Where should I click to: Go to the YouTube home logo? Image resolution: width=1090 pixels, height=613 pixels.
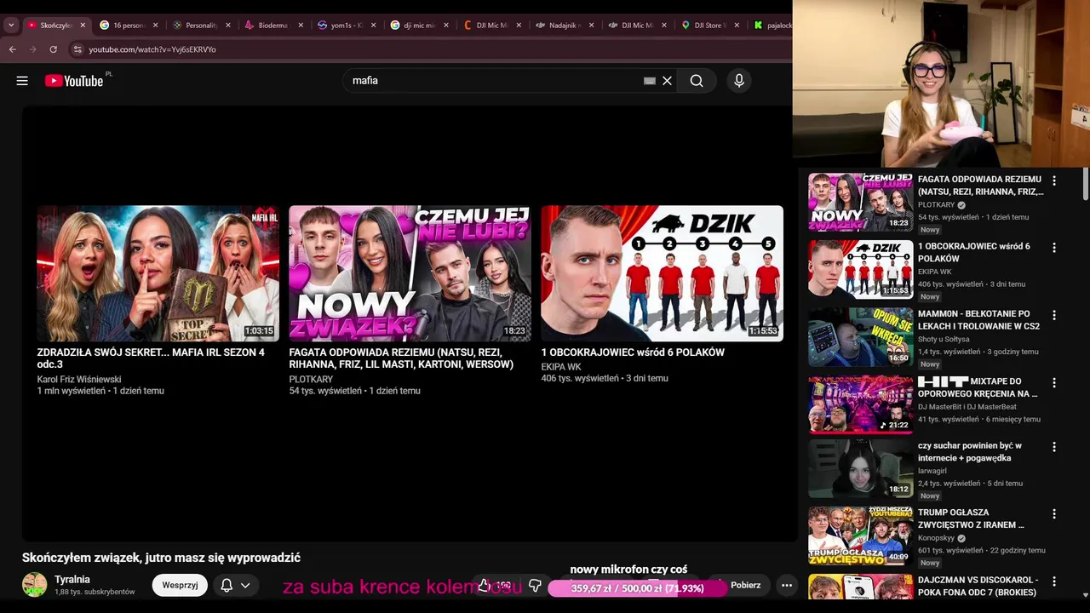pos(74,81)
